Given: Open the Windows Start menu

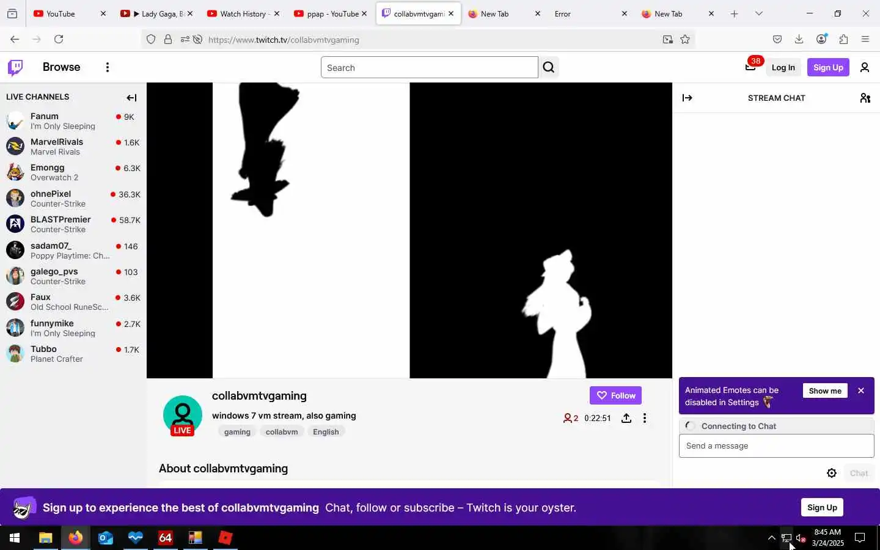Looking at the screenshot, I should [15, 538].
